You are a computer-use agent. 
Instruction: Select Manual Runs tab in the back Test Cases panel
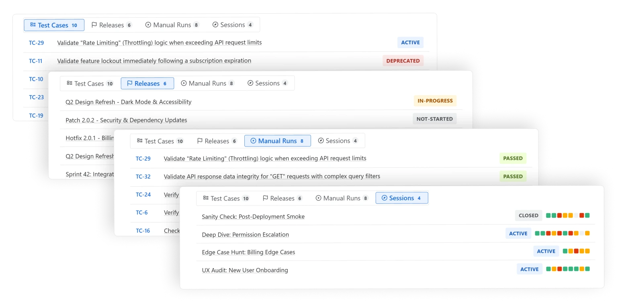(x=172, y=25)
